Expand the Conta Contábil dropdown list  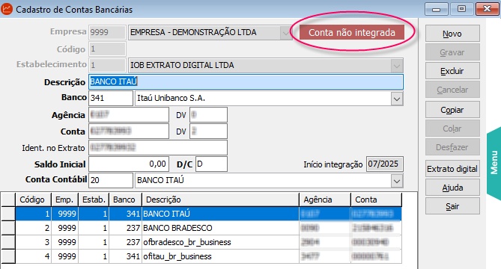click(397, 181)
